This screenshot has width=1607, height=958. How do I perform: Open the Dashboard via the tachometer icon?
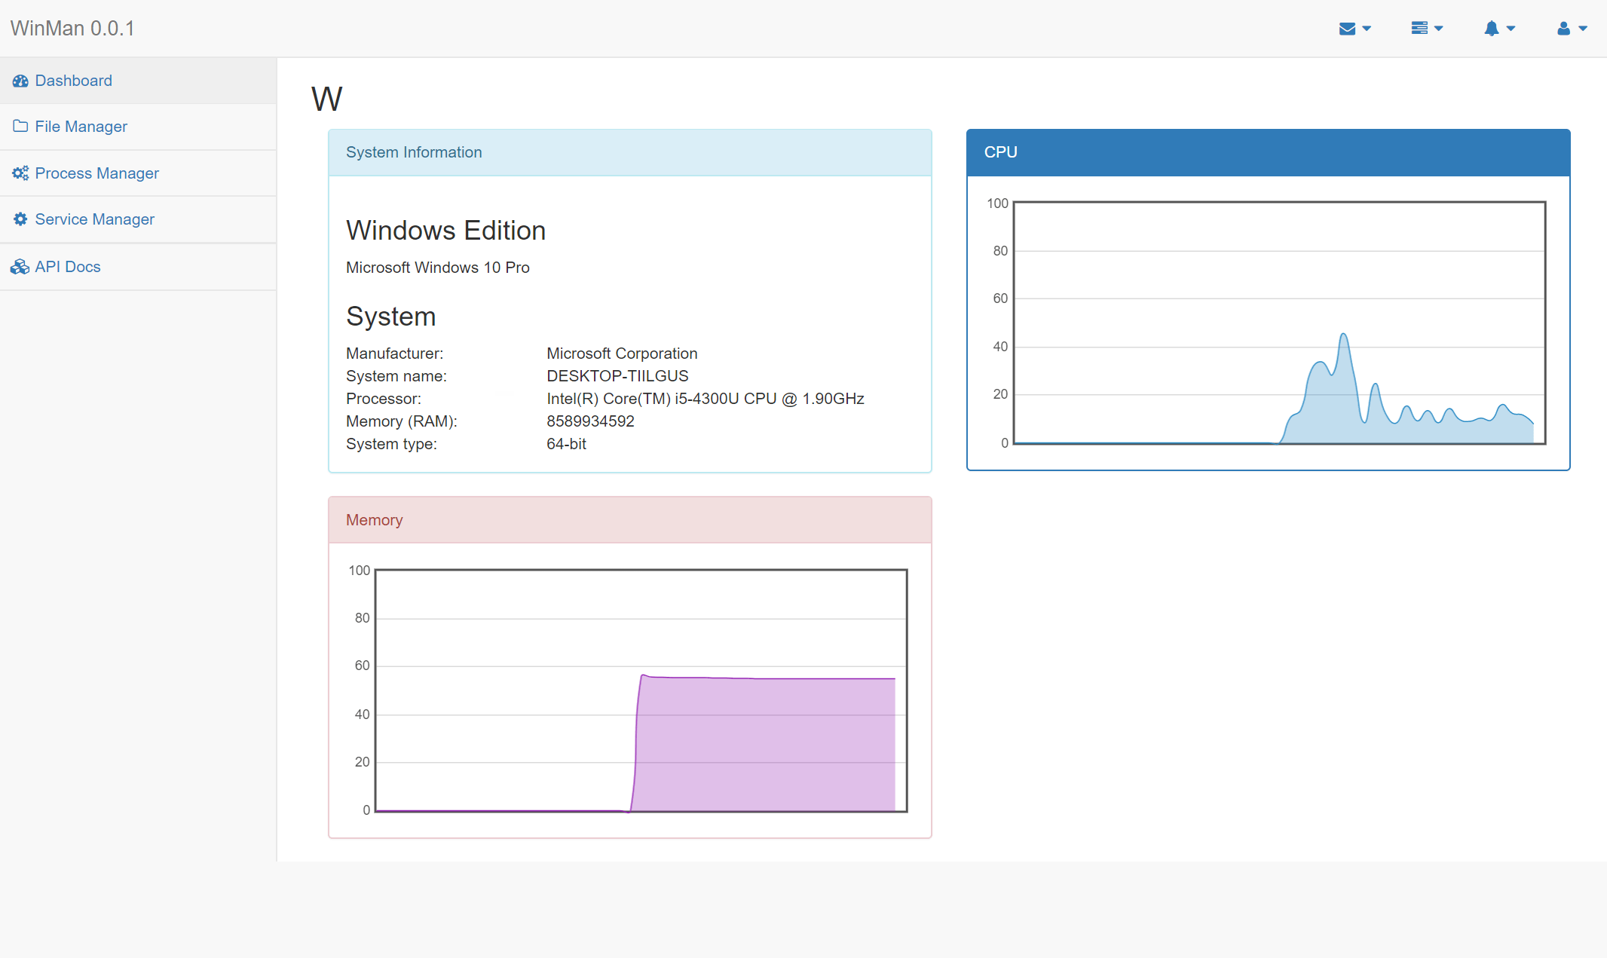coord(20,80)
